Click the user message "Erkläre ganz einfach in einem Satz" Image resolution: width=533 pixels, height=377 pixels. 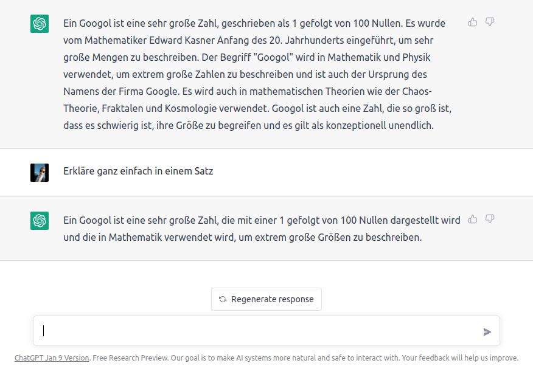138,171
